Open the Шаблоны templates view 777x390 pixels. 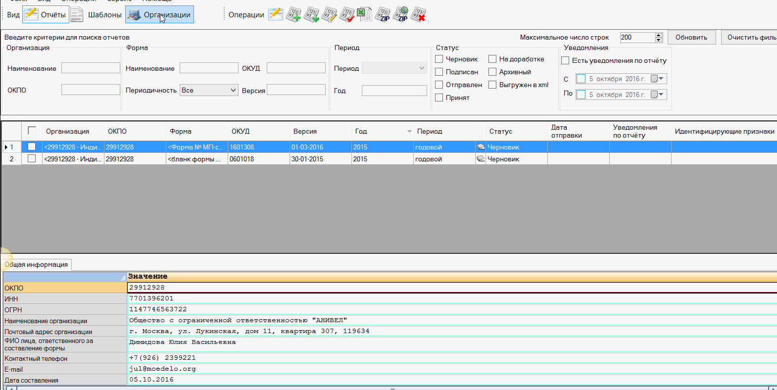pyautogui.click(x=97, y=15)
